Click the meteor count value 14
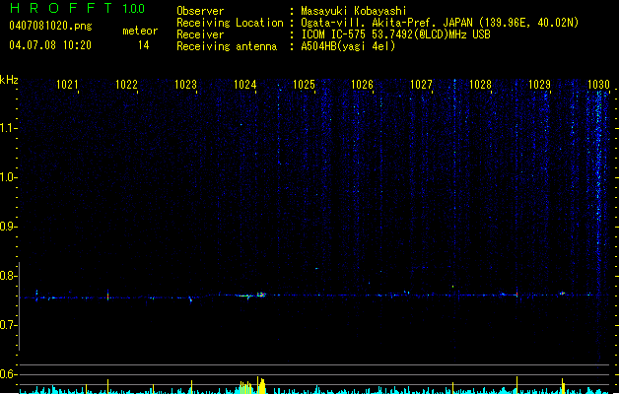The height and width of the screenshot is (394, 620). [143, 45]
